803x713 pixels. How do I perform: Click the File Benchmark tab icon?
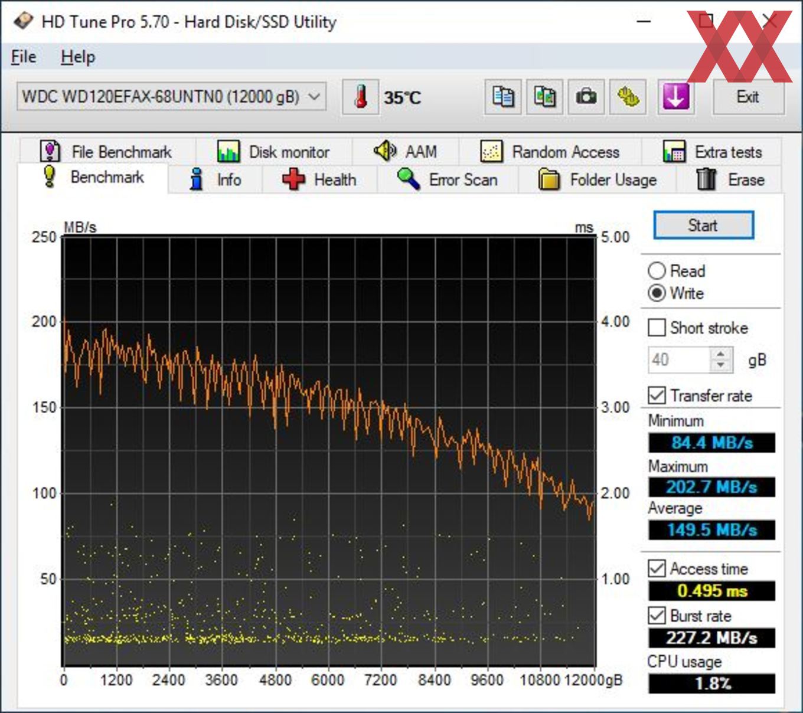(x=50, y=151)
